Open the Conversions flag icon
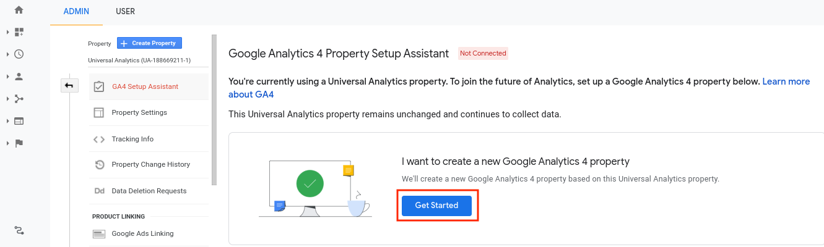The width and height of the screenshot is (824, 247). click(x=19, y=143)
